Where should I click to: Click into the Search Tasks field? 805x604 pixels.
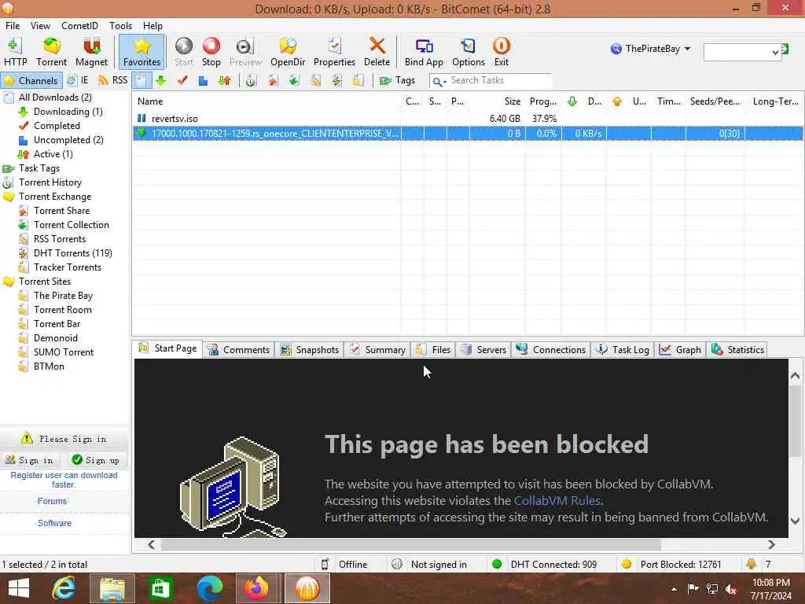click(499, 81)
